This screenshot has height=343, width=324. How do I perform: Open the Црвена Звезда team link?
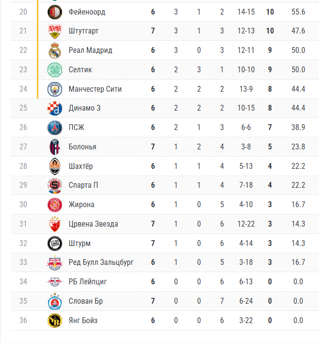[x=93, y=224]
